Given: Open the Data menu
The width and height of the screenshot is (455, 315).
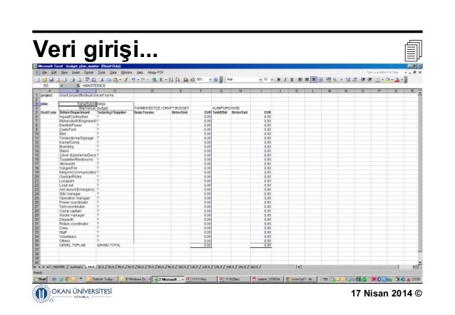Looking at the screenshot, I should click(x=113, y=72).
